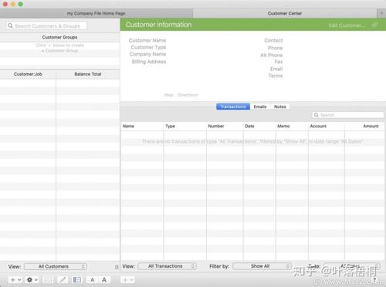Switch to my Company File Home Page tab
Viewport: 386px width, 287px height.
click(96, 13)
